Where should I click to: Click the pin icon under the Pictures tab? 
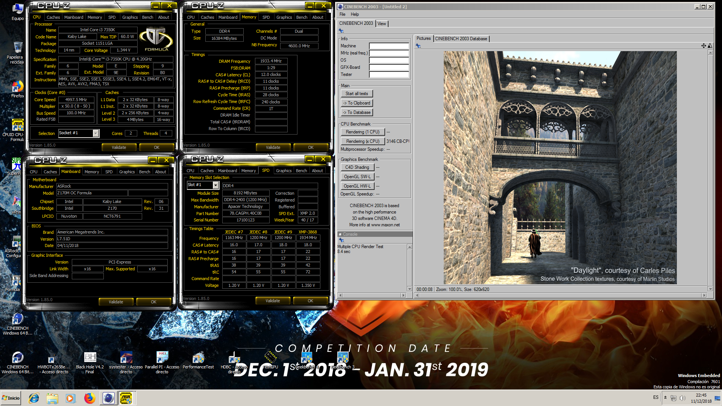click(x=418, y=46)
